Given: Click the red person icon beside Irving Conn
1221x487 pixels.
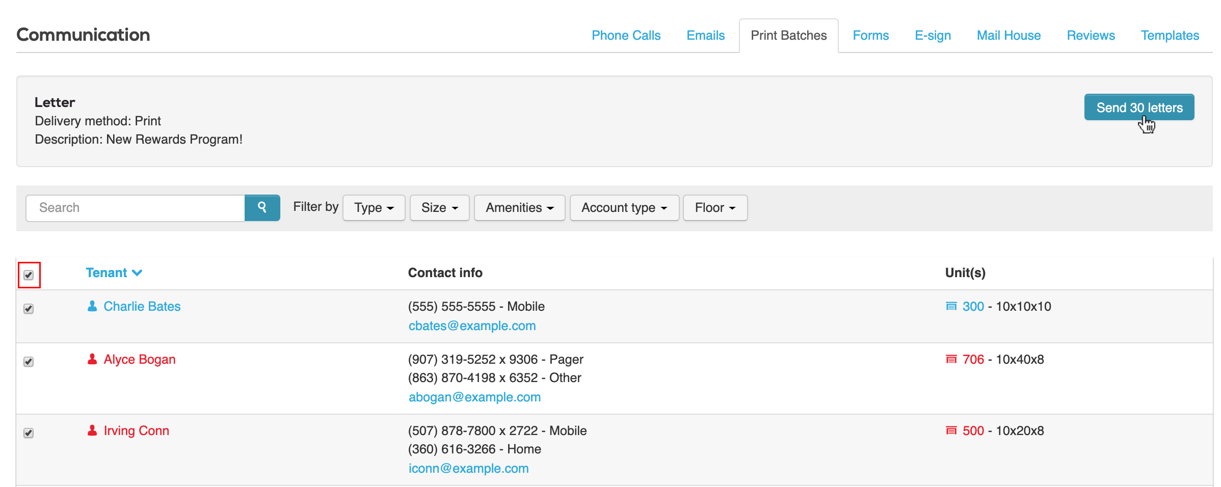Looking at the screenshot, I should point(92,430).
